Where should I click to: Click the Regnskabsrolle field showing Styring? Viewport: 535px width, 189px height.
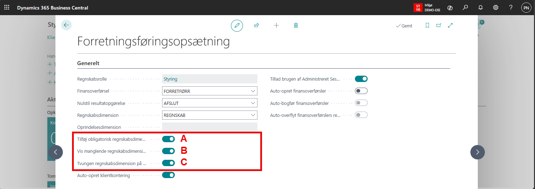click(x=209, y=79)
